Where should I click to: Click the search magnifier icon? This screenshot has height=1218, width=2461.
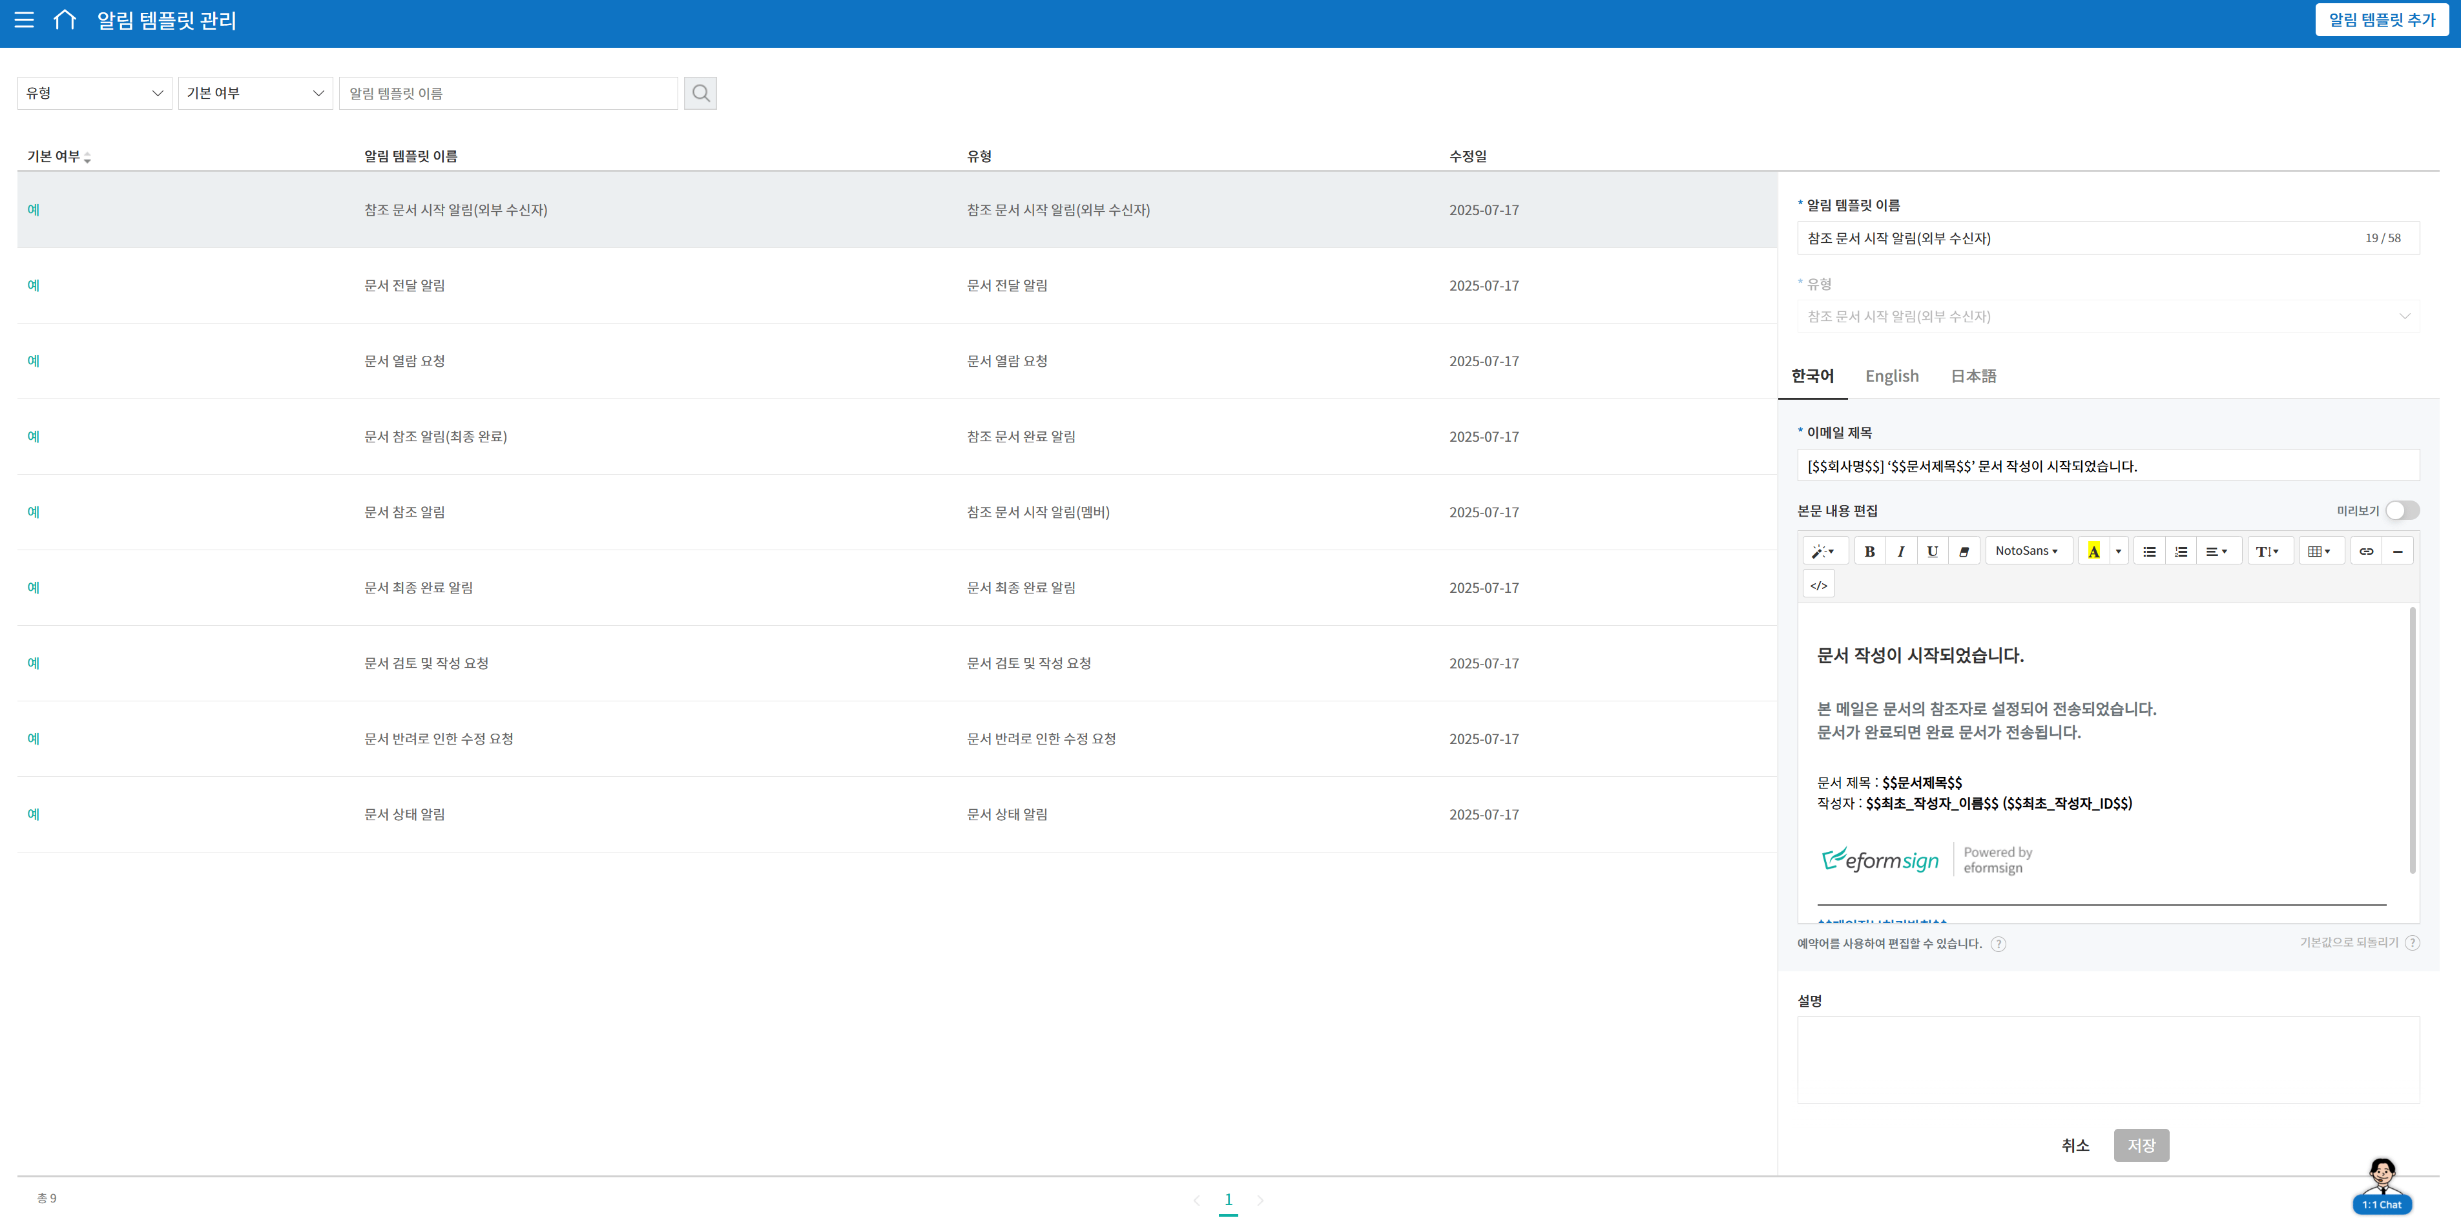click(x=700, y=94)
